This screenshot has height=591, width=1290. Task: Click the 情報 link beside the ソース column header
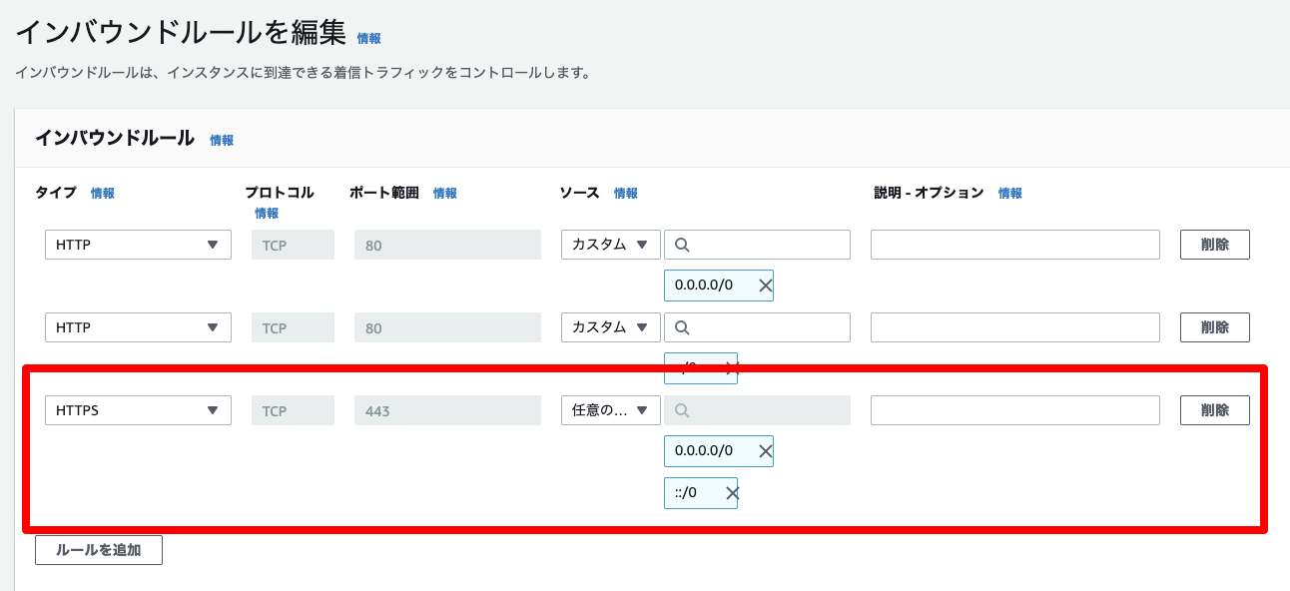[x=626, y=193]
